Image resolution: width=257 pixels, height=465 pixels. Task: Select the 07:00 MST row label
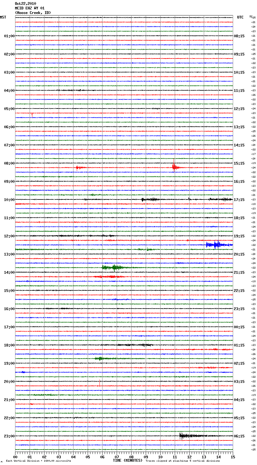9,145
